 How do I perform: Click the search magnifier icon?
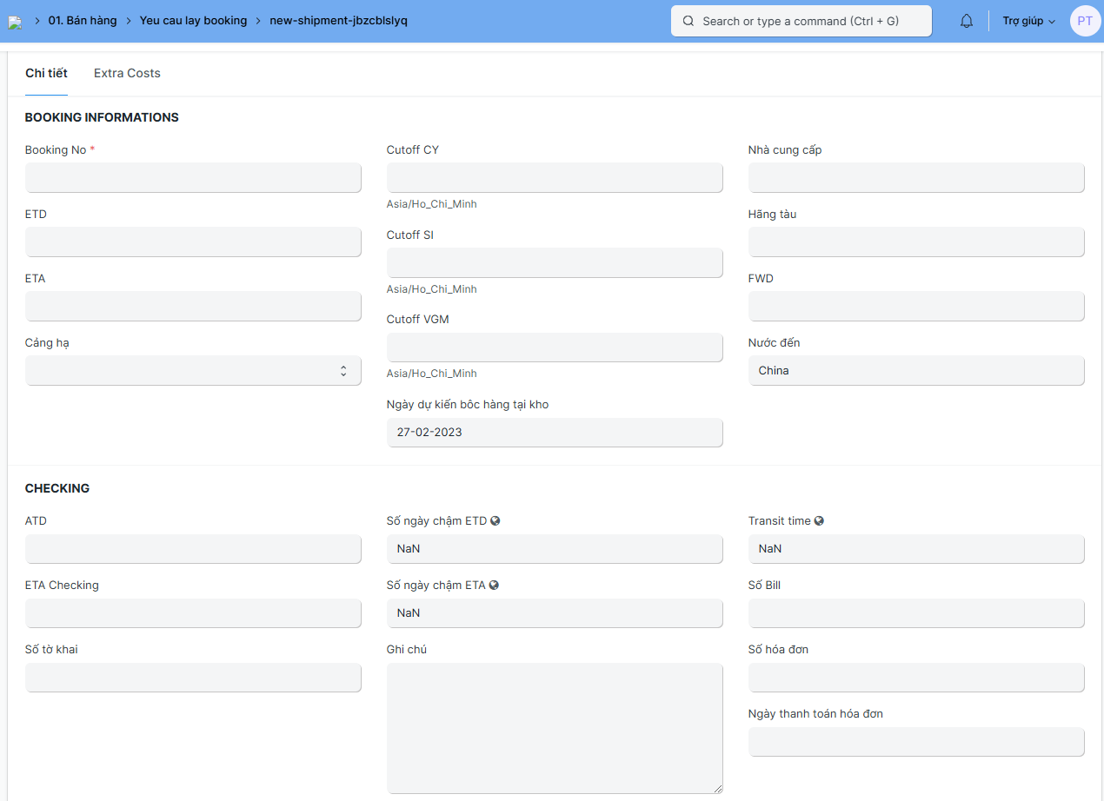click(x=688, y=21)
